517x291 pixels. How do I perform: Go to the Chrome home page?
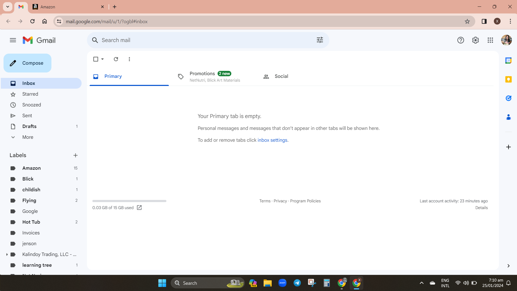[44, 21]
